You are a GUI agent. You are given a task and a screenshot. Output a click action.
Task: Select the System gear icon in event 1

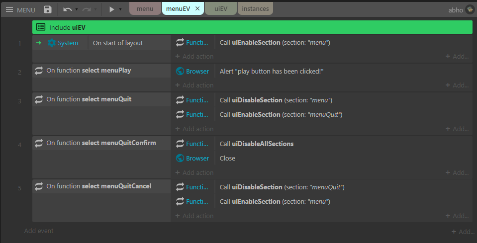pos(52,43)
